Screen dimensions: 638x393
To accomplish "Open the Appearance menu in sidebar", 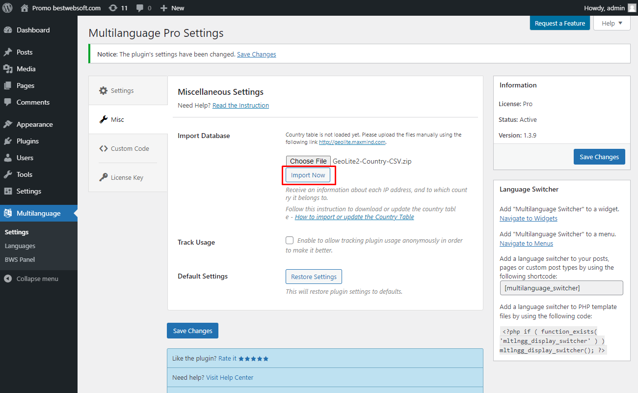I will (39, 124).
